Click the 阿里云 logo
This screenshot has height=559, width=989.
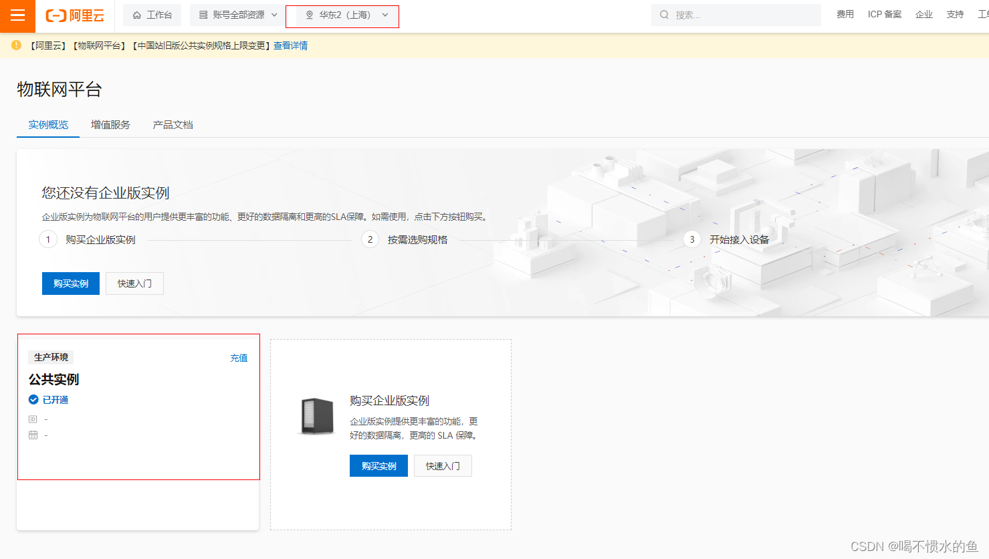[x=75, y=15]
